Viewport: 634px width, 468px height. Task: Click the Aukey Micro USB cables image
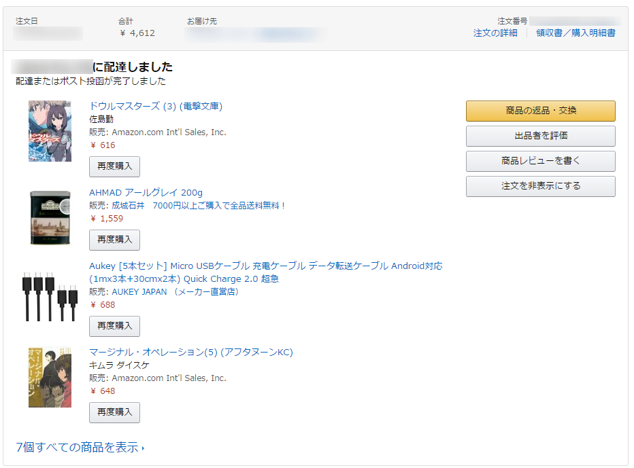(x=50, y=296)
